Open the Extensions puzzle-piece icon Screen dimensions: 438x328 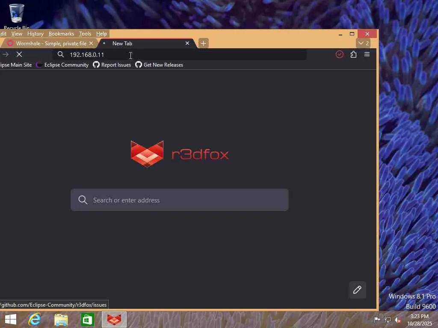click(353, 54)
